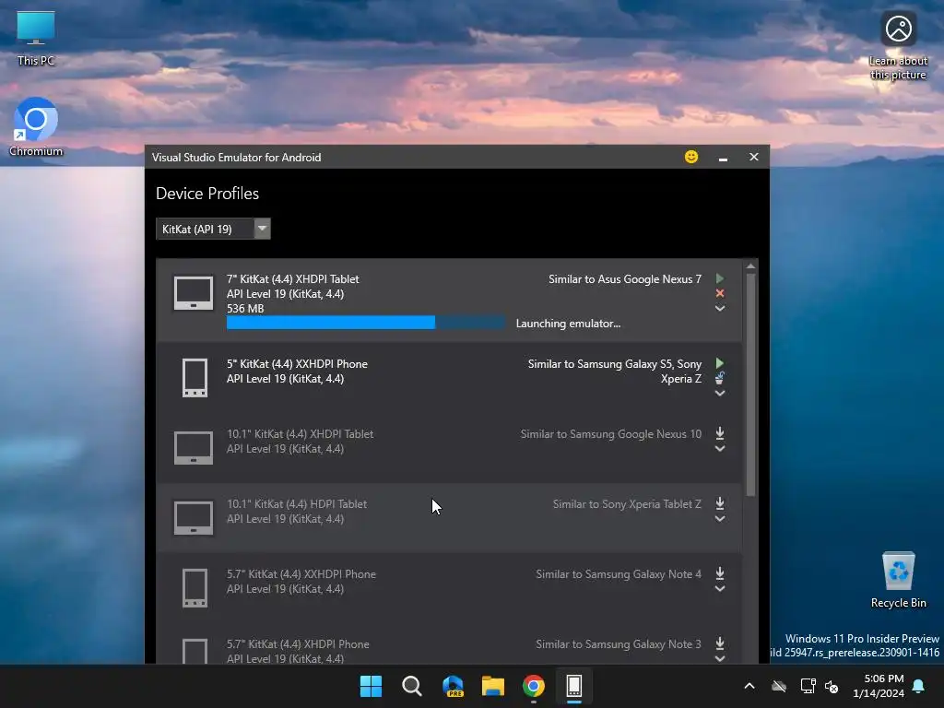Click "Similar to Sony Xperia Tablet Z" text
The width and height of the screenshot is (944, 708).
(627, 504)
